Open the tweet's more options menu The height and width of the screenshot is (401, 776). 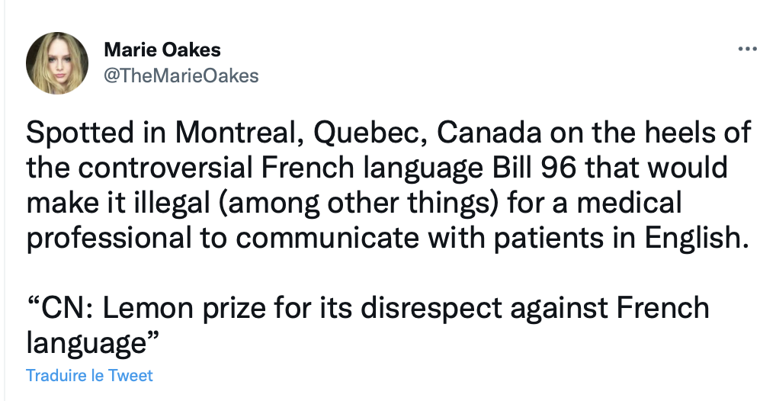point(747,50)
